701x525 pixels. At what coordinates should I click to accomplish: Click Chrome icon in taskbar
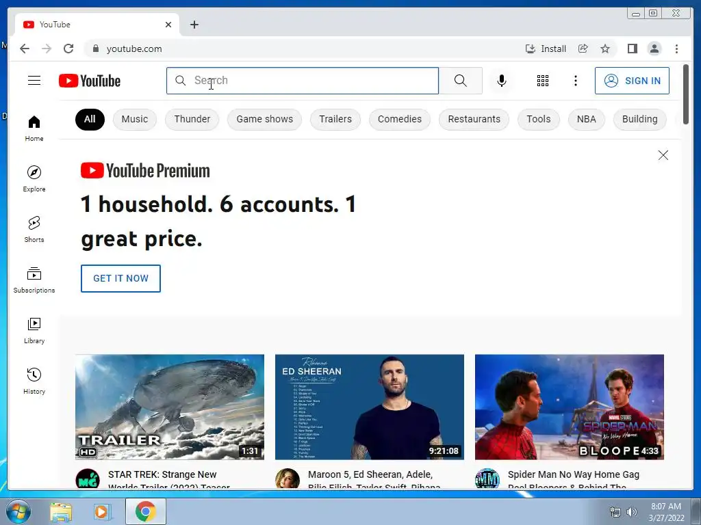click(146, 511)
